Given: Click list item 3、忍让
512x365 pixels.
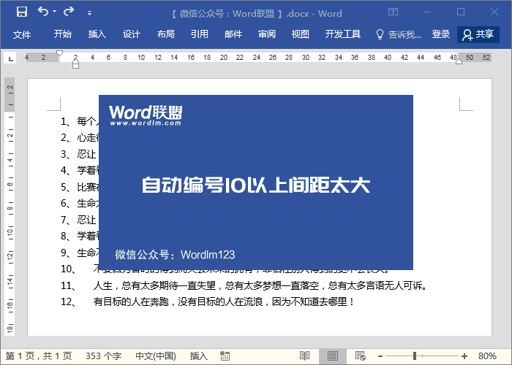Looking at the screenshot, I should pyautogui.click(x=79, y=154).
